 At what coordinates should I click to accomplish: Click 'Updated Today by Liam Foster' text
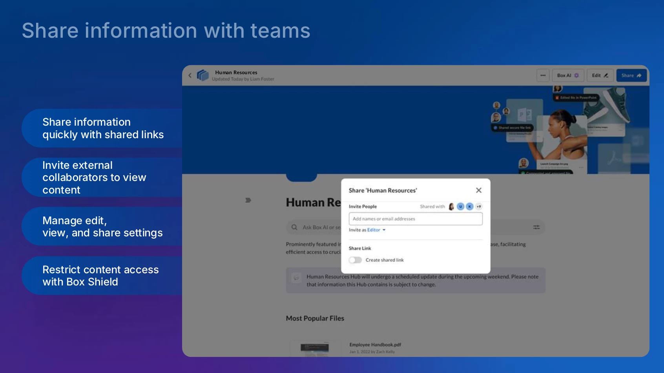[x=243, y=79]
